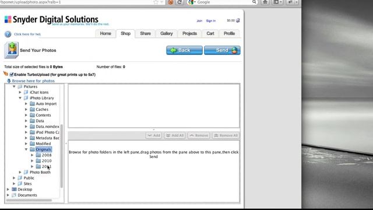Image resolution: width=373 pixels, height=210 pixels.
Task: Select the Photo Booth folder icon
Action: point(26,173)
